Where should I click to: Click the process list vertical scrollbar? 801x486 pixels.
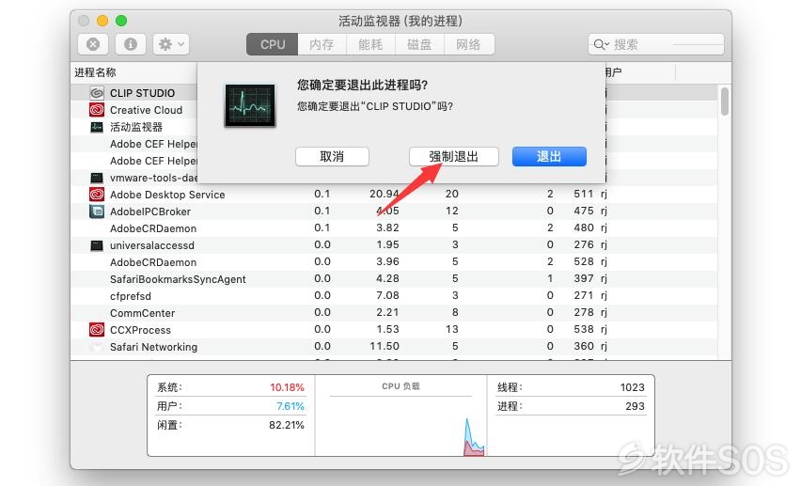(x=724, y=102)
